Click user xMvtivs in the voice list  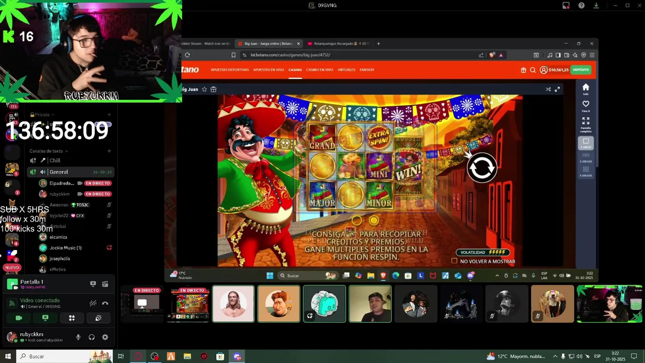[57, 269]
